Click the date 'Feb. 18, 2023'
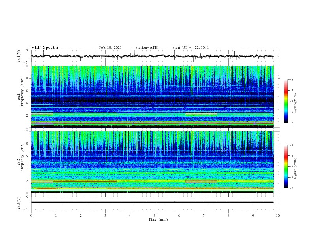The image size is (313, 242). (x=110, y=47)
